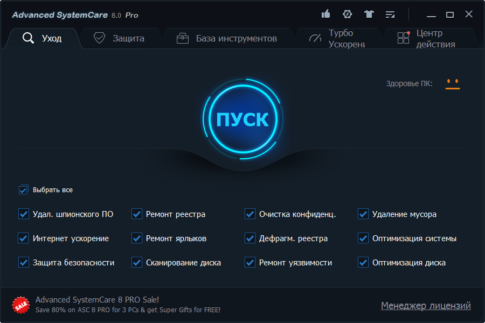485x323 pixels.
Task: Click the PC health face icon
Action: pyautogui.click(x=453, y=84)
